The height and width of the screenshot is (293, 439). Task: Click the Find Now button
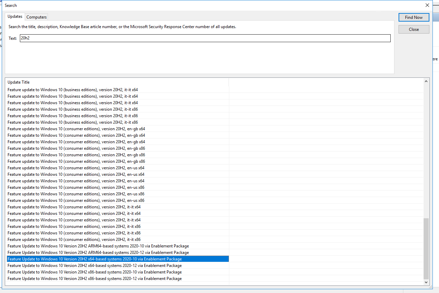pos(414,17)
